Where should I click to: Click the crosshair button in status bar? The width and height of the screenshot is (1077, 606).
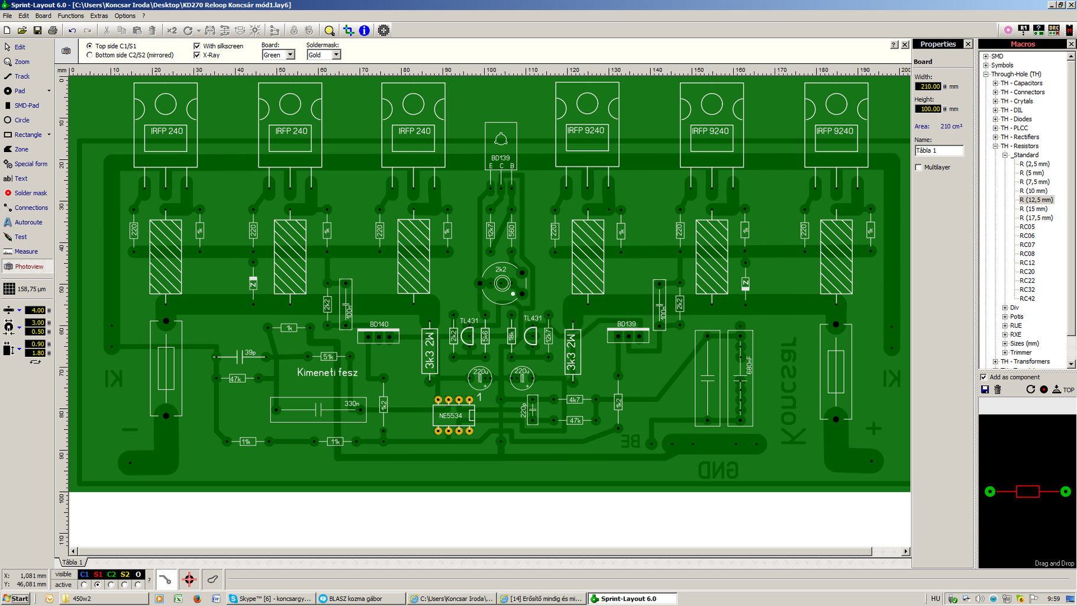[x=189, y=579]
